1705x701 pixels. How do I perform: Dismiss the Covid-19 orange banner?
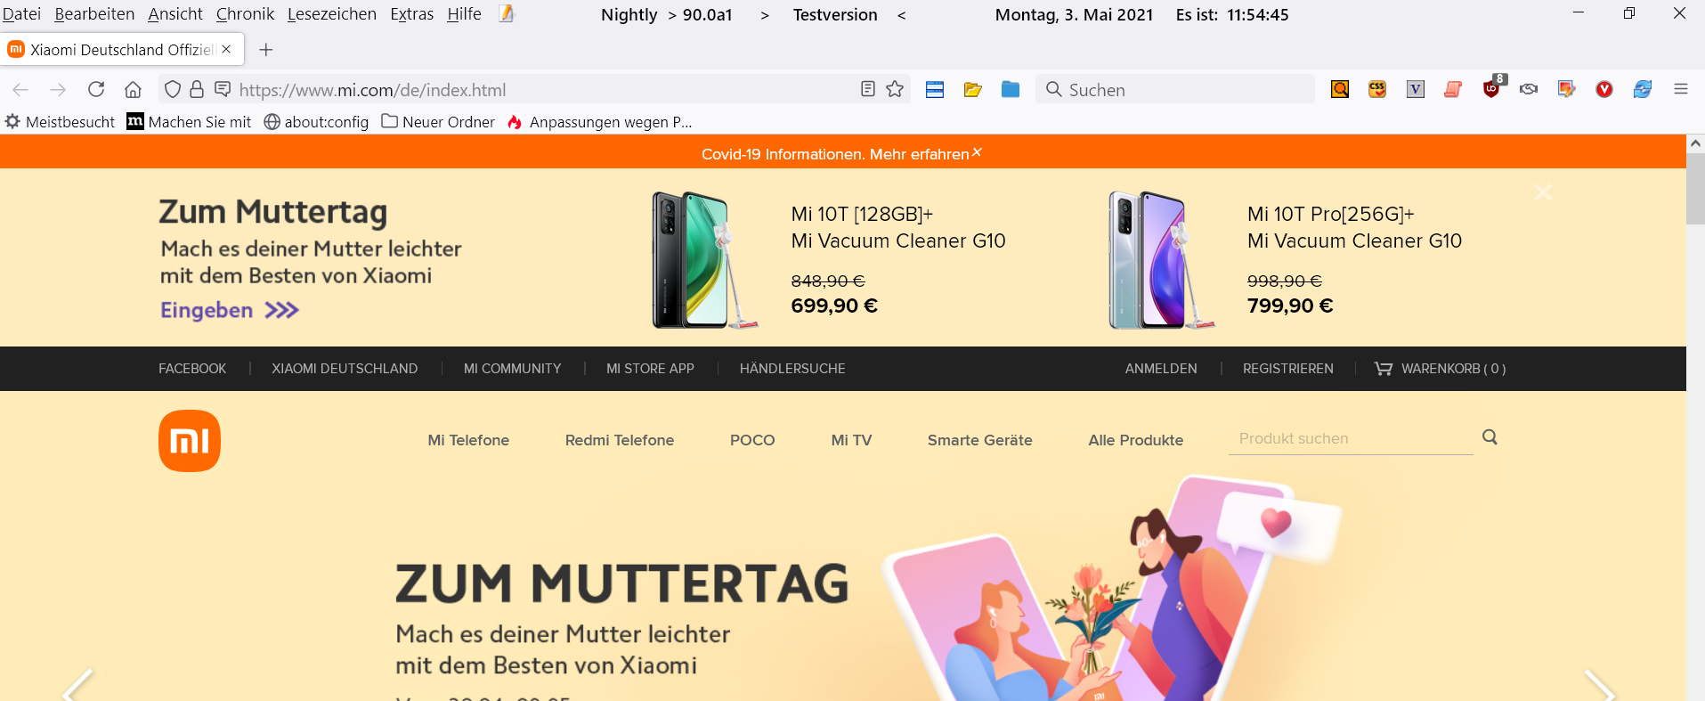[977, 152]
